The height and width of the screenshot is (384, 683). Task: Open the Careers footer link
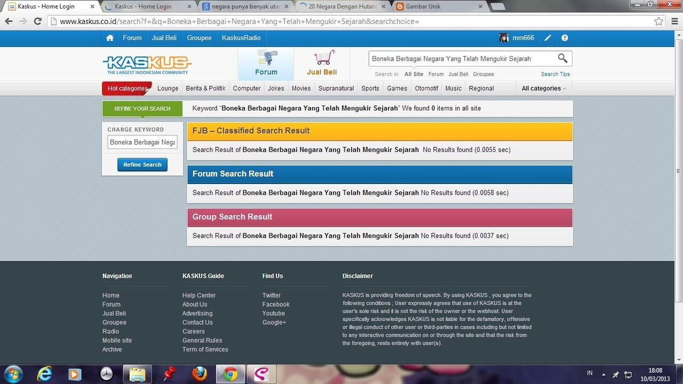193,331
